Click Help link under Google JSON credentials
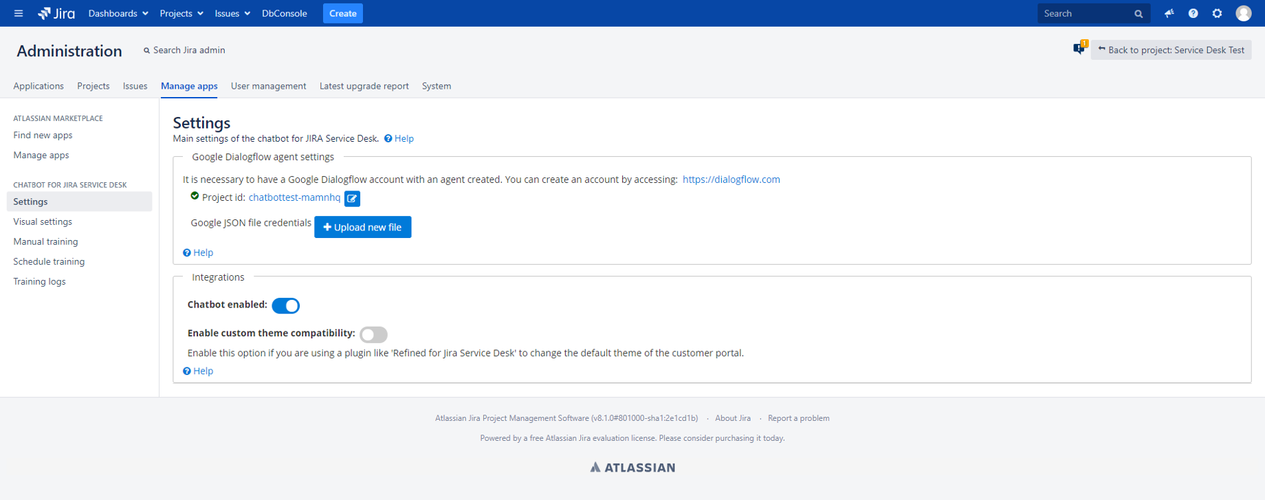The image size is (1265, 500). click(x=198, y=252)
